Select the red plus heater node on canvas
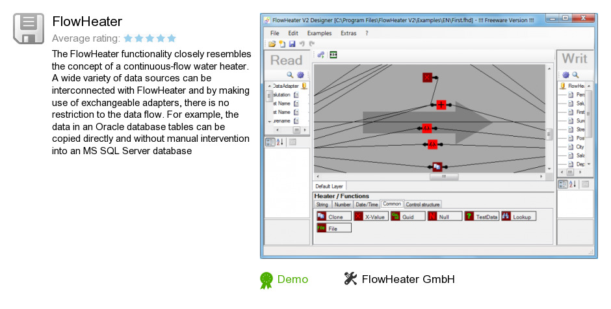 (441, 105)
